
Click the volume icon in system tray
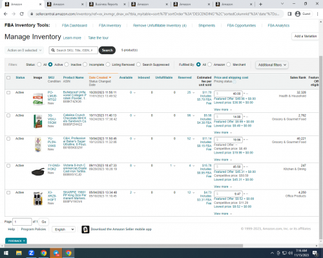[x=290, y=253]
